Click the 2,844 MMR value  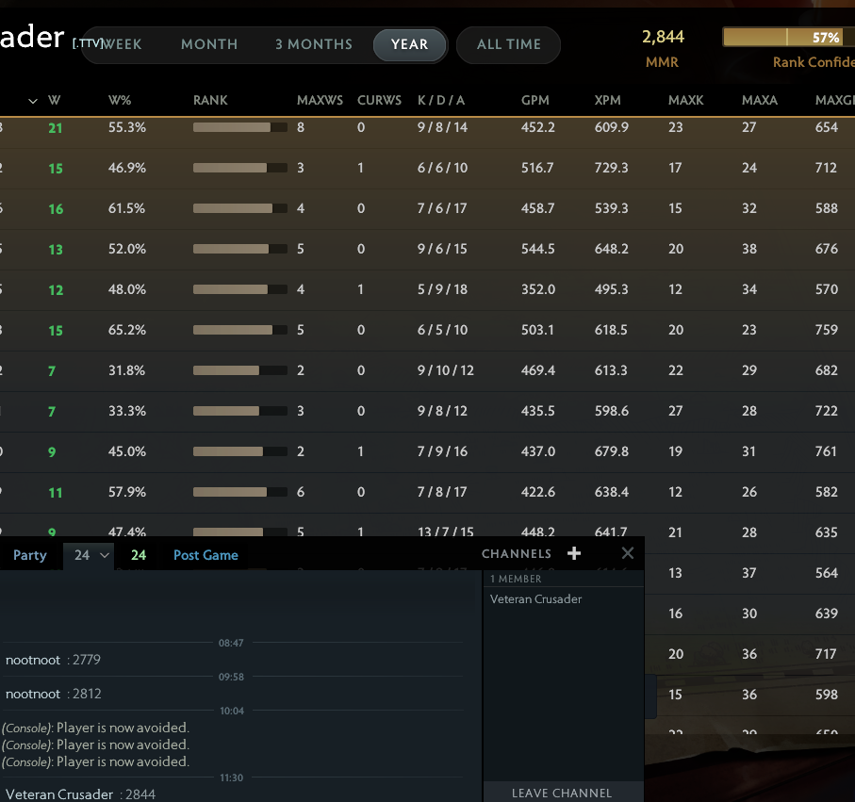pyautogui.click(x=663, y=36)
